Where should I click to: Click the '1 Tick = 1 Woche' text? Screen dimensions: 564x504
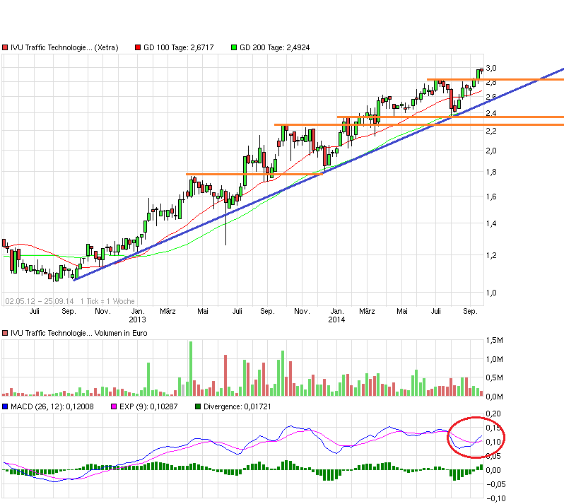pyautogui.click(x=107, y=301)
